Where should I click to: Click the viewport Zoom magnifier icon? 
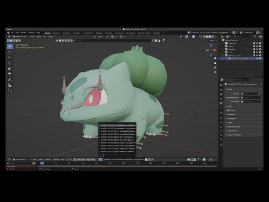[215, 58]
